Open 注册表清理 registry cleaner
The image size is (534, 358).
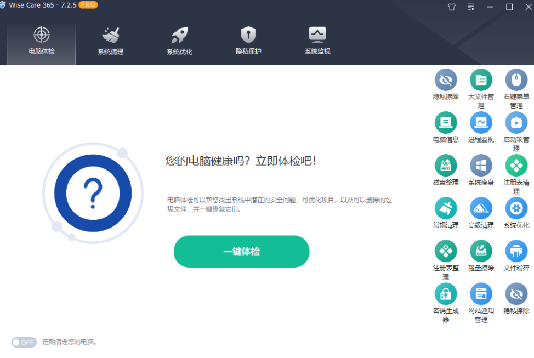coord(516,166)
